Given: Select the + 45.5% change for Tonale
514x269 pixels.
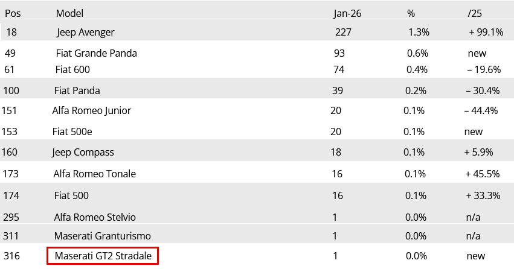Looking at the screenshot, I should [482, 174].
